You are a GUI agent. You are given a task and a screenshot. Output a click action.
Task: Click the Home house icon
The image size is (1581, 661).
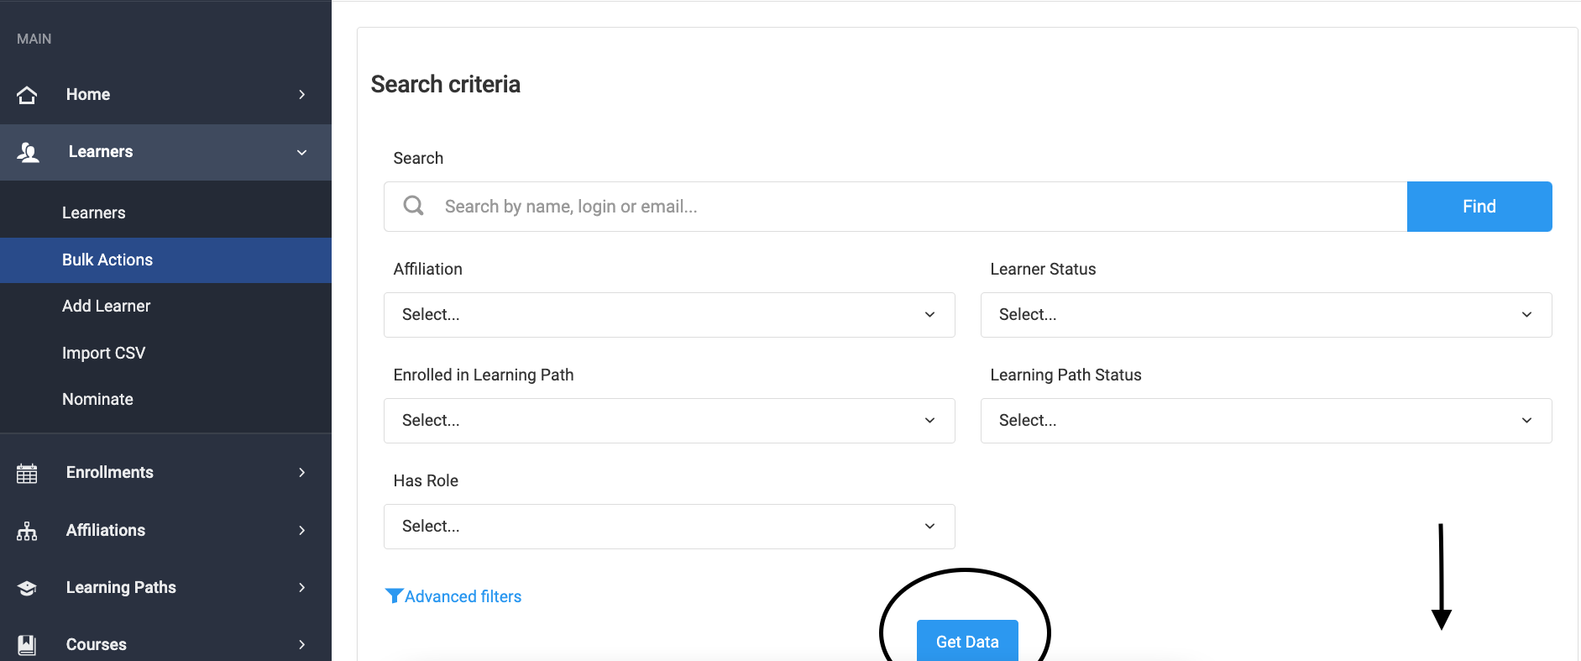click(x=27, y=95)
